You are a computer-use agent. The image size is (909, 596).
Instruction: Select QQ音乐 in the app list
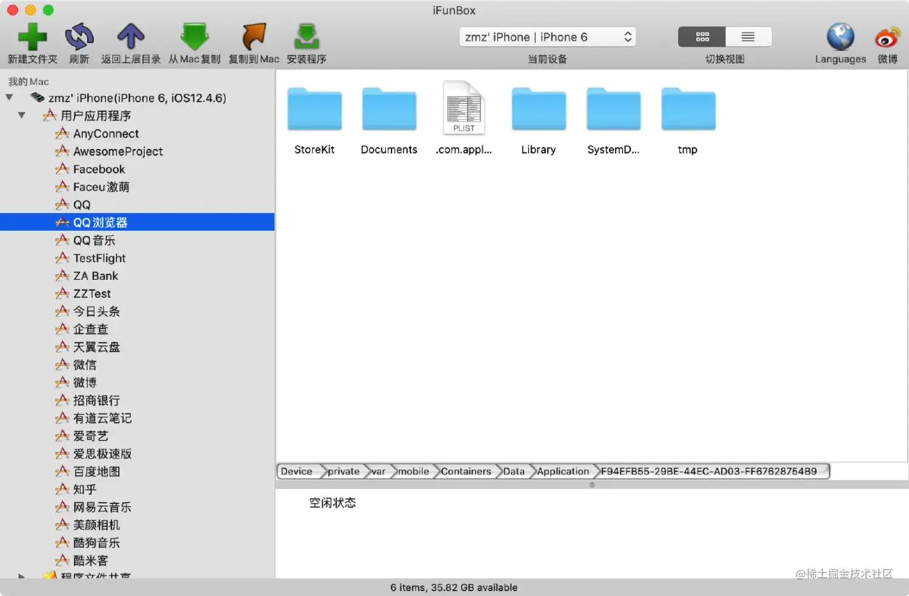(x=94, y=240)
